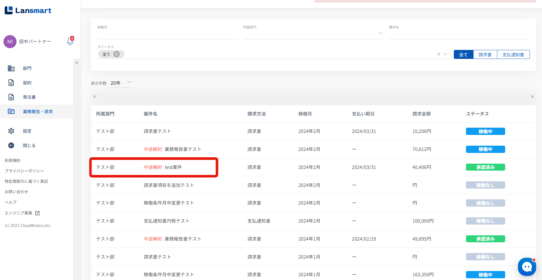The width and height of the screenshot is (542, 280).
Task: Click the 部門 building icon
Action: 11,68
